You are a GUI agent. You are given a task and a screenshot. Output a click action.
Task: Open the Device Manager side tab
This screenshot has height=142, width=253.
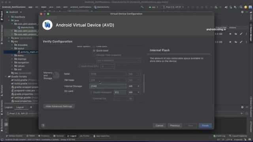[251, 32]
